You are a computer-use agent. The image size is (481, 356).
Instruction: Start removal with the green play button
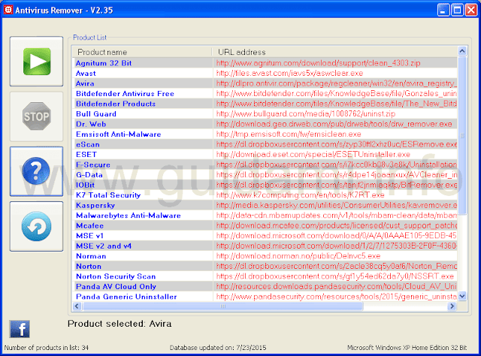pyautogui.click(x=37, y=62)
